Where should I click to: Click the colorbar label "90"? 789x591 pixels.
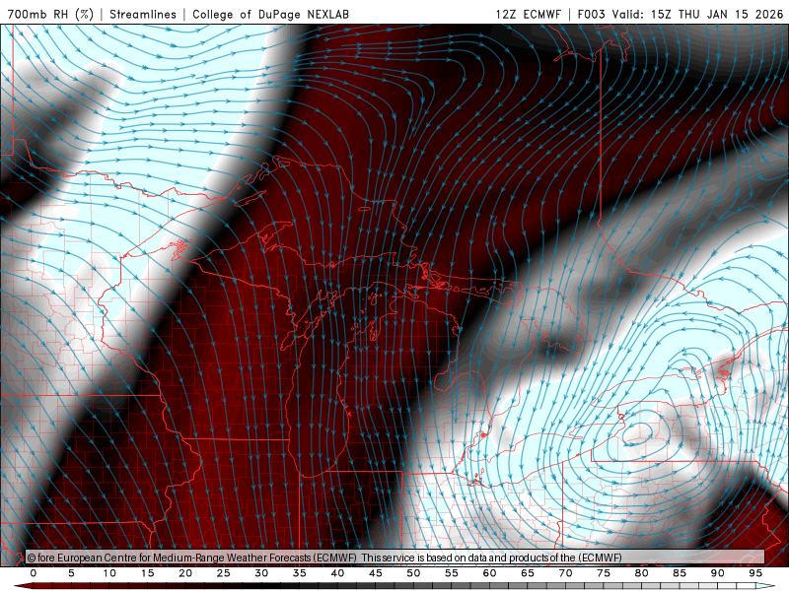tap(718, 573)
